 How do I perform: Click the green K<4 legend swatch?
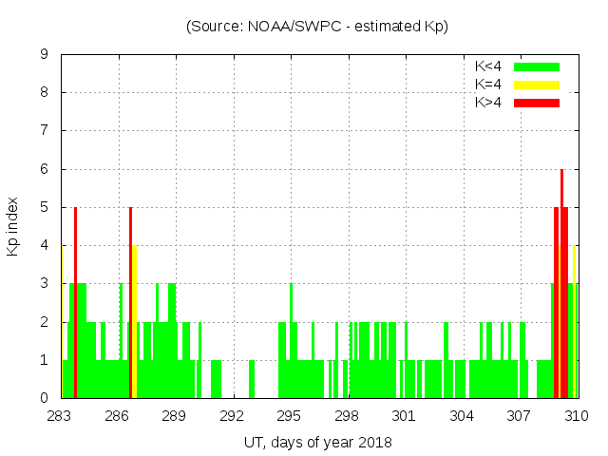537,66
